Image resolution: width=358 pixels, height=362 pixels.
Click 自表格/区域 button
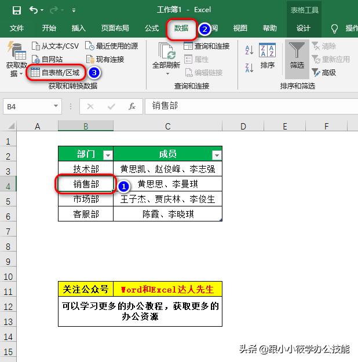pos(55,72)
